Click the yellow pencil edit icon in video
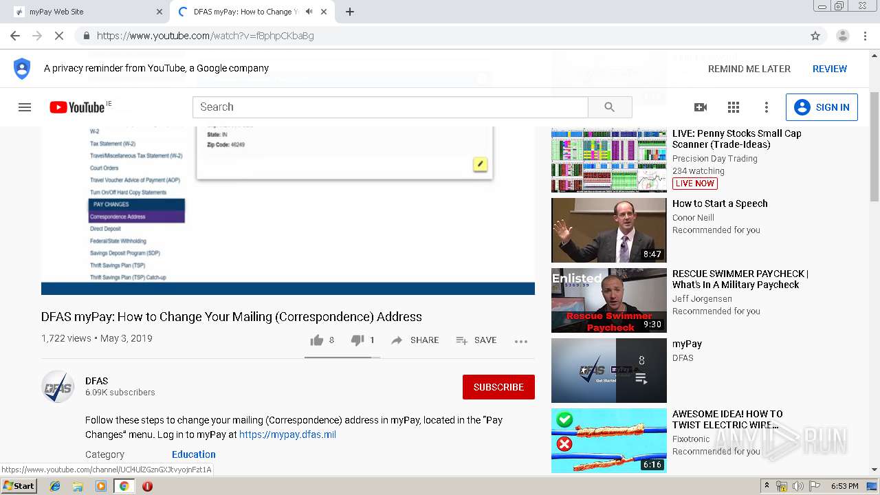Screen dimensions: 880x495 (x=481, y=164)
